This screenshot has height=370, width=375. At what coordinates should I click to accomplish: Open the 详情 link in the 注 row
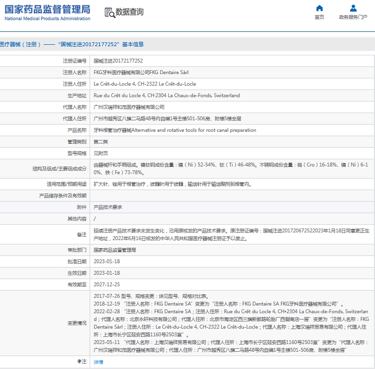[98, 362]
